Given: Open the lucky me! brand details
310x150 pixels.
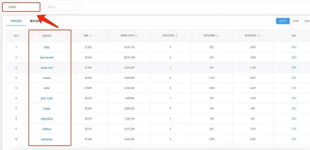Looking at the screenshot, I should [x=47, y=68].
